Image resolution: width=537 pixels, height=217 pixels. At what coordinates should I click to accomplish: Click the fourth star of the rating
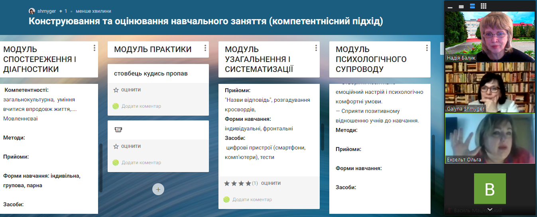(x=248, y=184)
